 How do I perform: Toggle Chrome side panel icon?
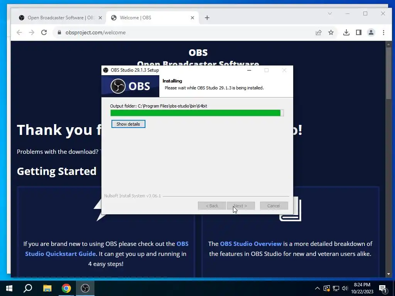(359, 32)
